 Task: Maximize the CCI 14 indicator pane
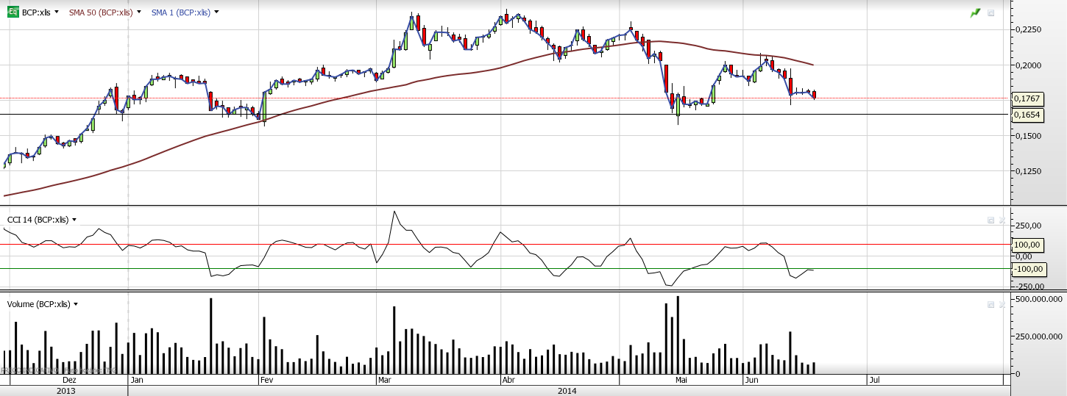(991, 220)
